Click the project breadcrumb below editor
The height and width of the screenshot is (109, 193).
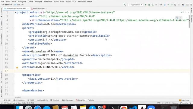click(18, 97)
